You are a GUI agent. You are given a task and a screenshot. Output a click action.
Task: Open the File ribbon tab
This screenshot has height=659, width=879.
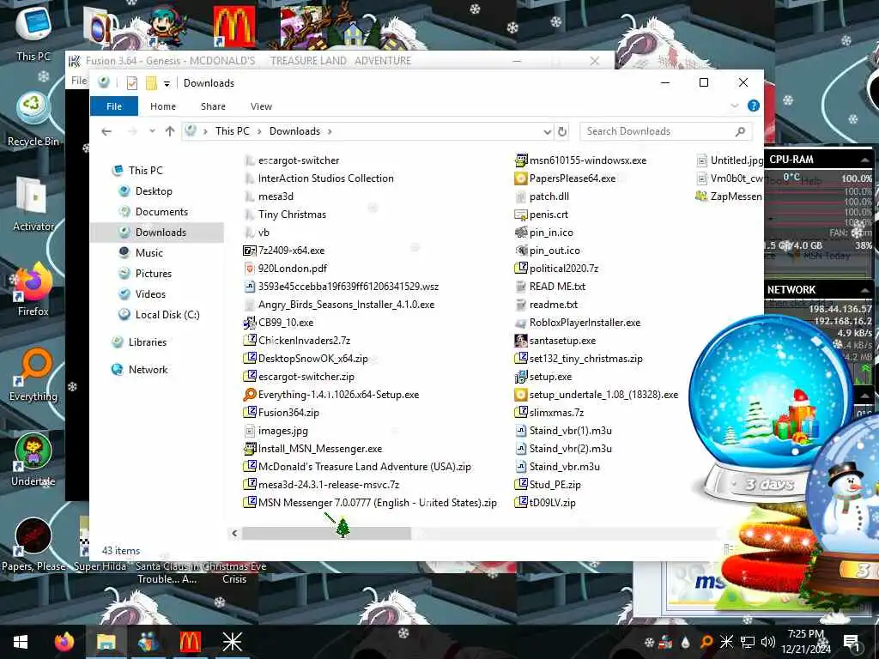click(114, 106)
